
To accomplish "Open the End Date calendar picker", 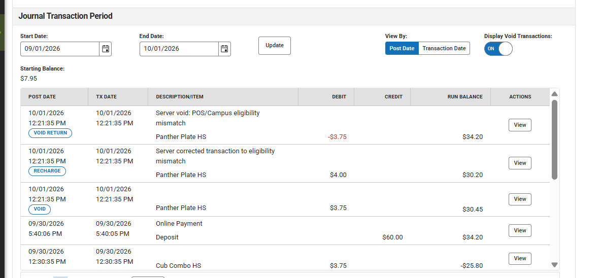I will 224,49.
